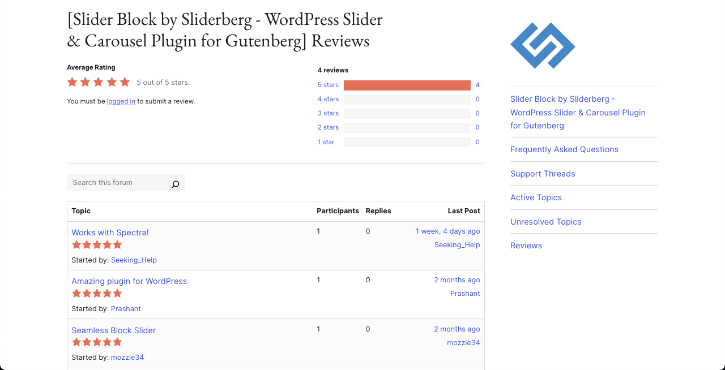Open Unresolved Topics in the sidebar
725x370 pixels.
point(545,221)
